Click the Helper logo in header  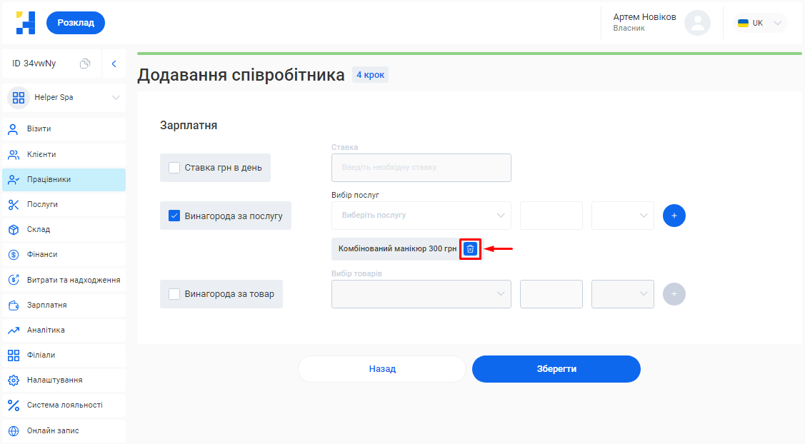tap(26, 23)
